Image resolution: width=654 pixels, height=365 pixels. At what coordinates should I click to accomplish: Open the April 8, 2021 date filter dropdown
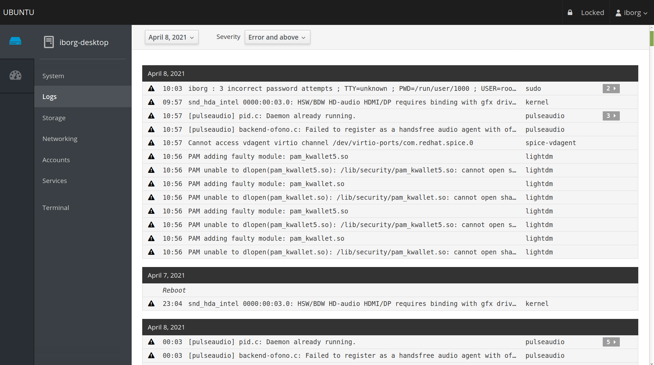[x=171, y=37]
